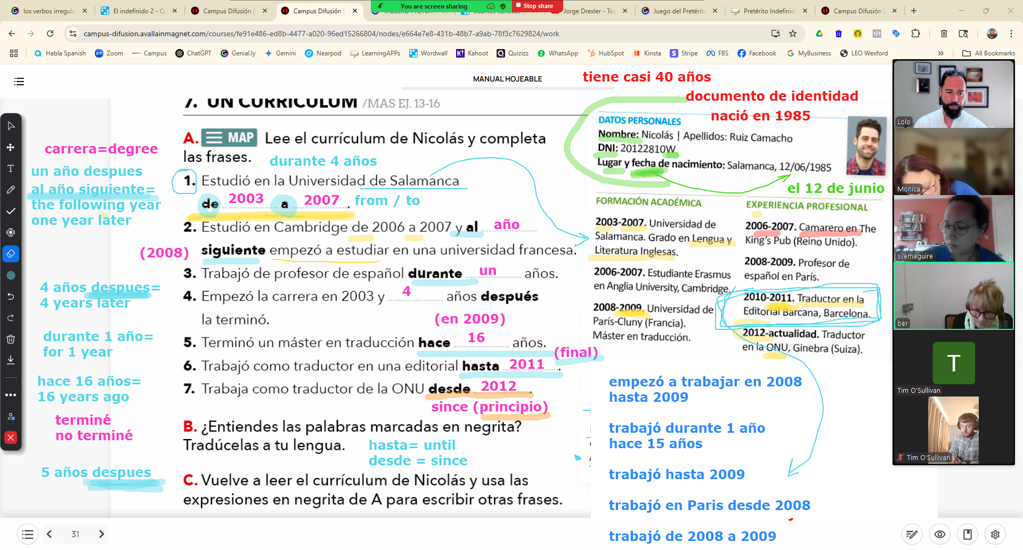
Task: Select Monica video thumbnail
Action: tap(954, 161)
